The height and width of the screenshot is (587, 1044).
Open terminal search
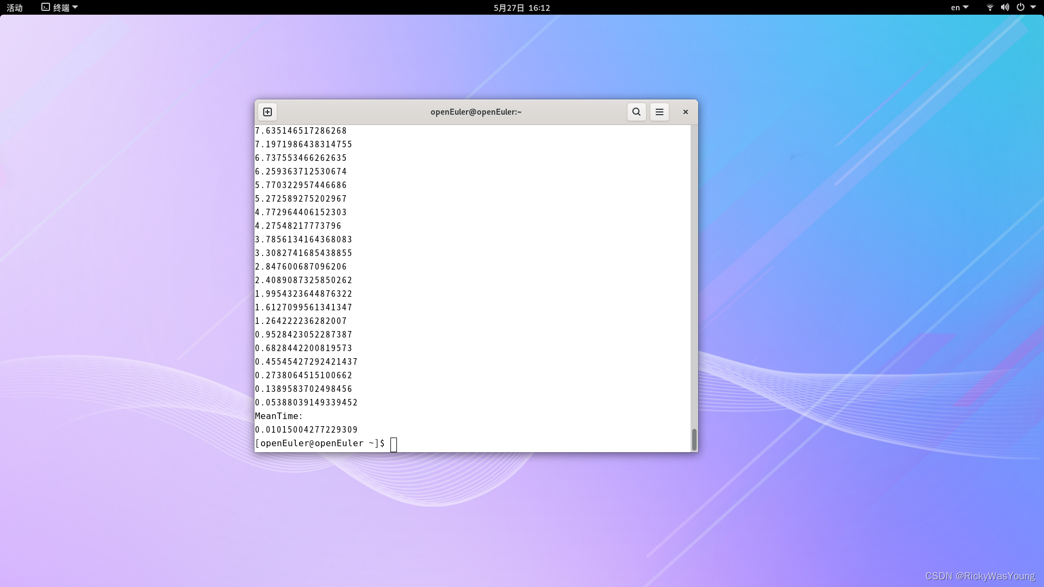636,112
